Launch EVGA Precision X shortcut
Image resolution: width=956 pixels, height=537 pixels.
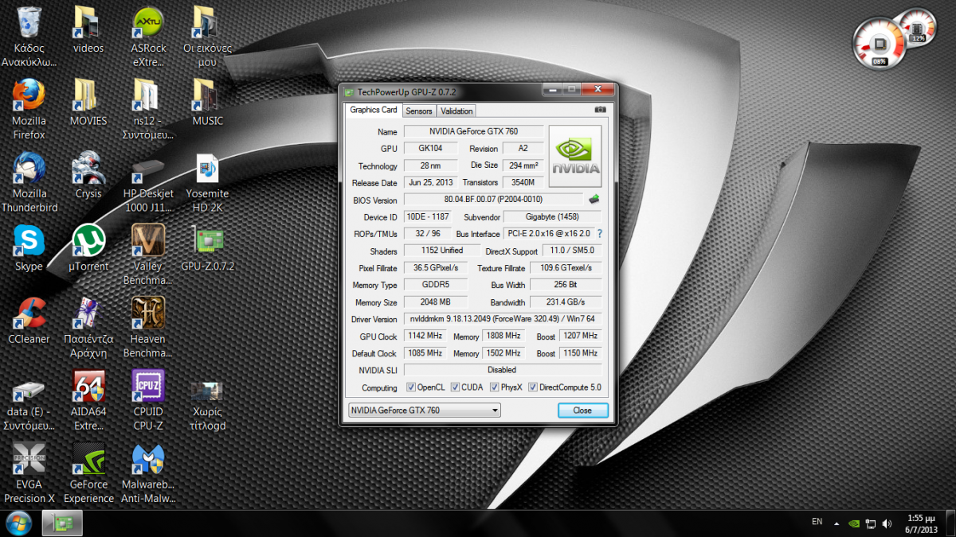pos(29,473)
